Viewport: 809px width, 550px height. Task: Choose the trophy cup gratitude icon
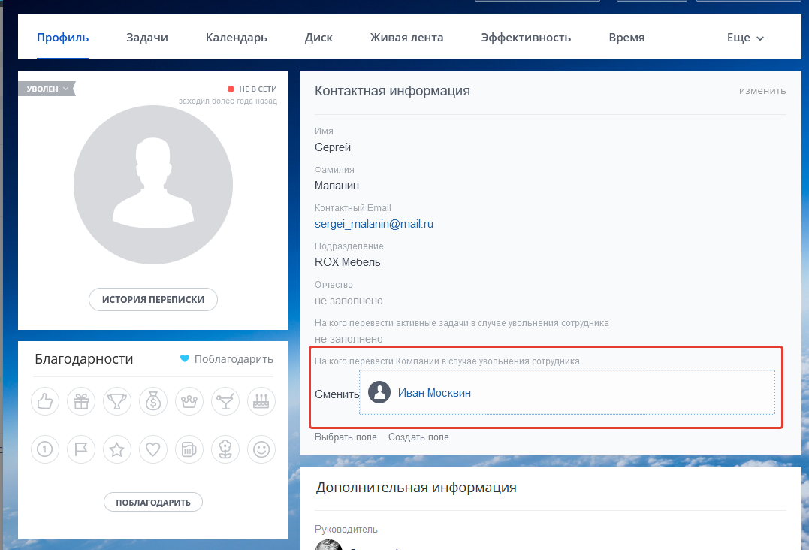(x=117, y=401)
